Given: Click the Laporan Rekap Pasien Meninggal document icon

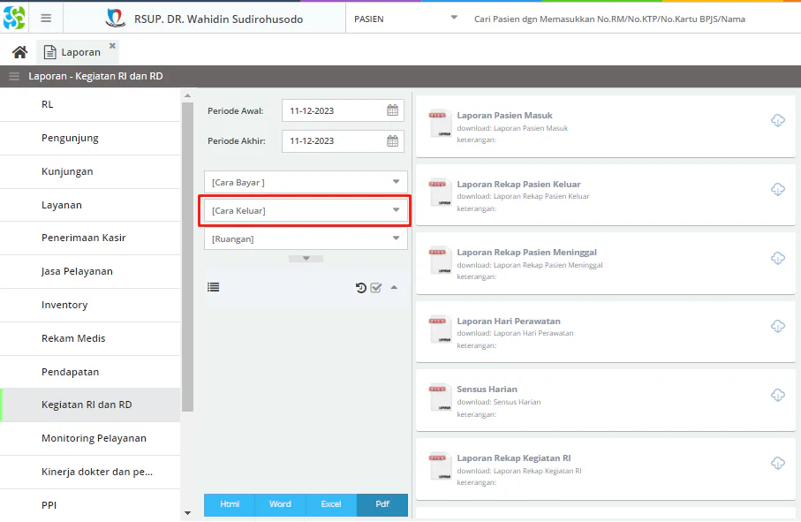Looking at the screenshot, I should tap(440, 261).
